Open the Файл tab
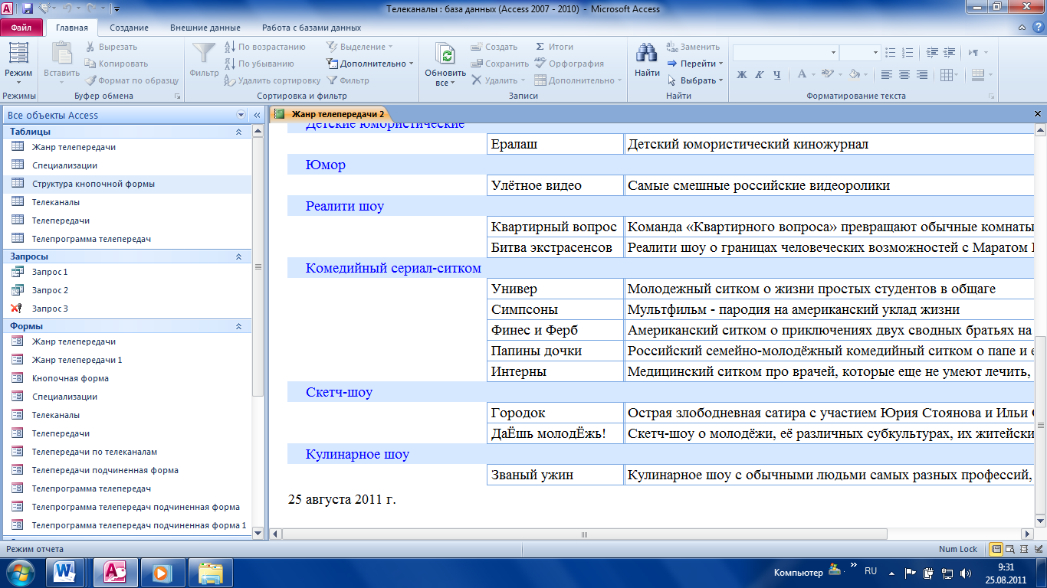 tap(21, 28)
